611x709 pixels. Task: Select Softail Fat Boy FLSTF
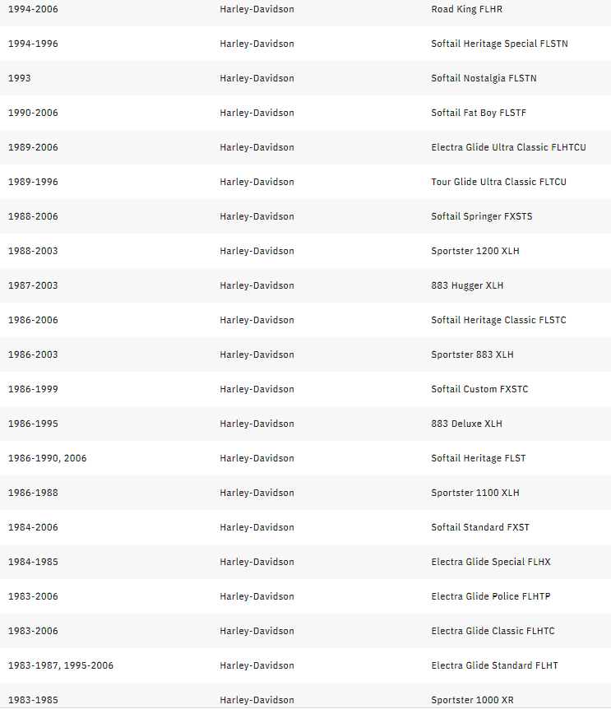pos(479,113)
